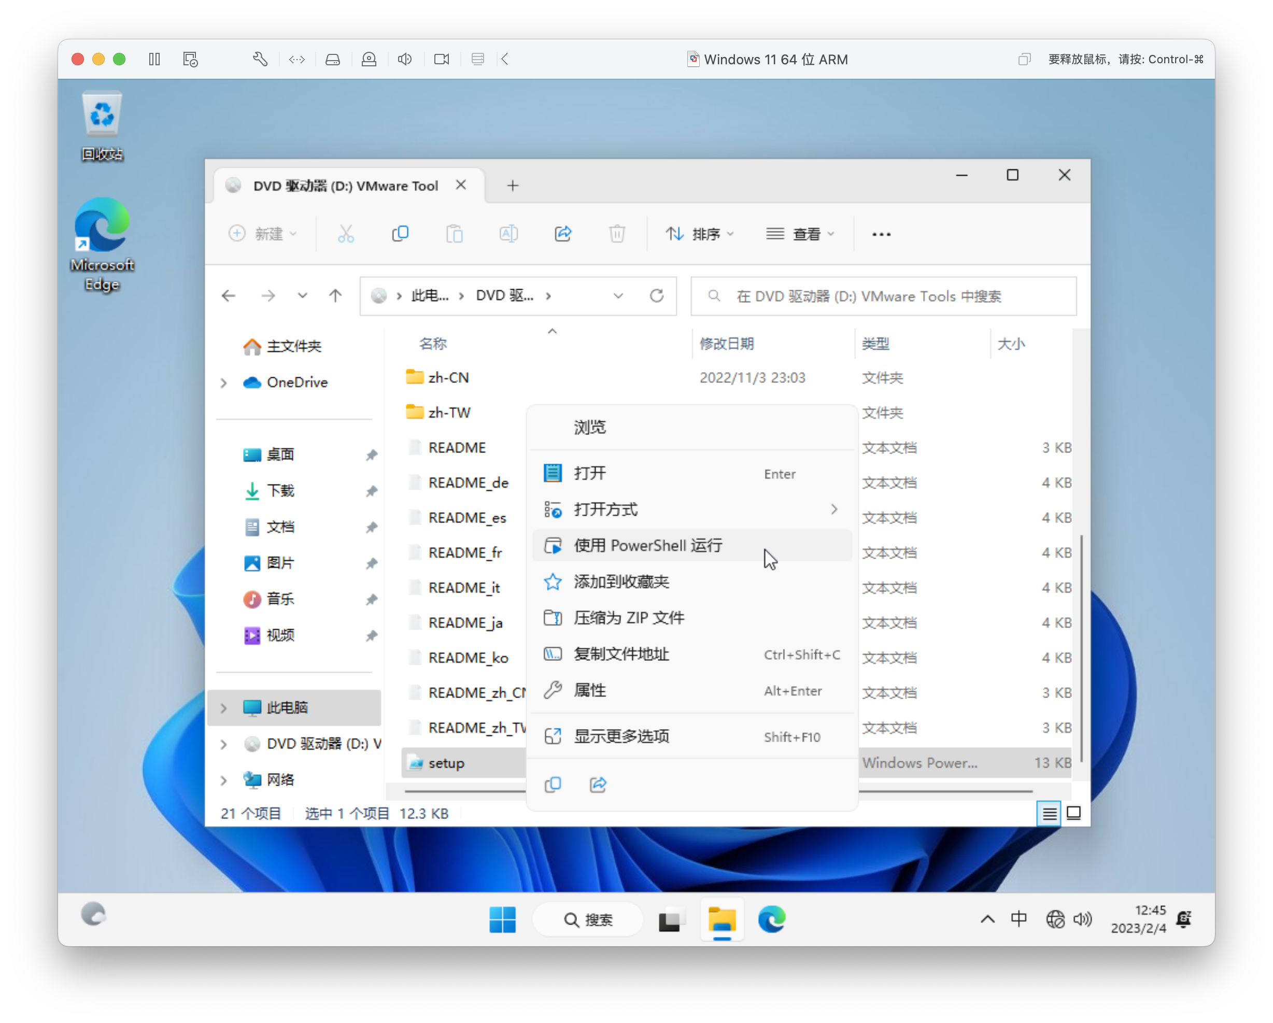Viewport: 1273px width, 1023px height.
Task: Click the refresh icon beside address bar
Action: pyautogui.click(x=657, y=296)
